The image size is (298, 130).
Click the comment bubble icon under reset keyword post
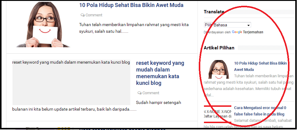[139, 93]
